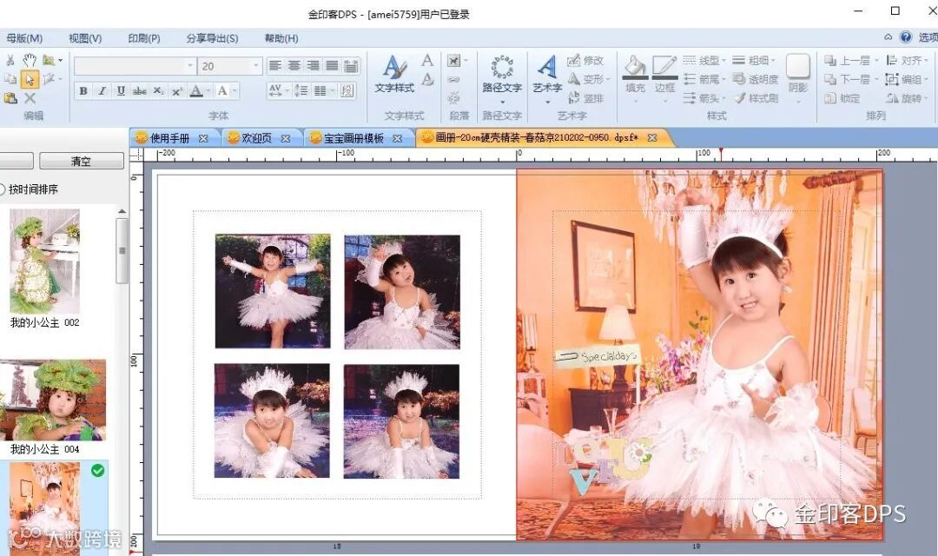Select large right-page ballerina photo
Image resolution: width=938 pixels, height=556 pixels.
click(699, 355)
